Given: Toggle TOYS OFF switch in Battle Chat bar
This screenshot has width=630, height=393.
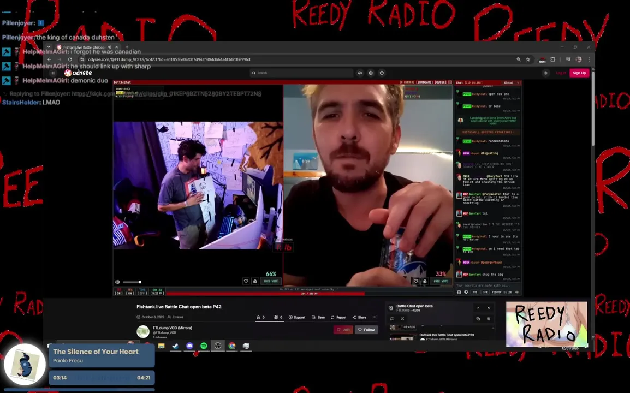Looking at the screenshot, I should (x=142, y=291).
